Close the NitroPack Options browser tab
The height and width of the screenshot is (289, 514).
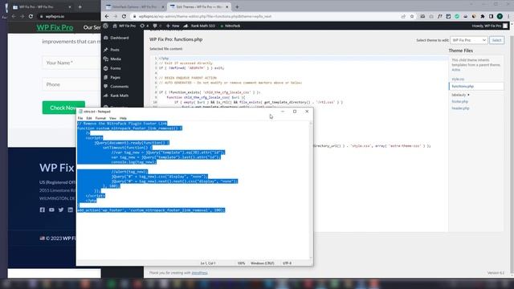[x=163, y=7]
